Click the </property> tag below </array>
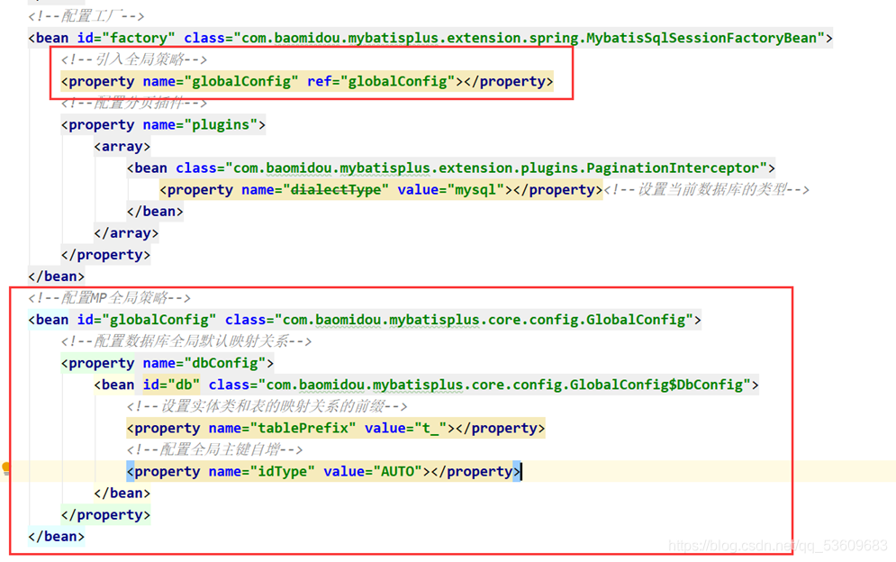Screen dimensions: 896x562 [105, 255]
